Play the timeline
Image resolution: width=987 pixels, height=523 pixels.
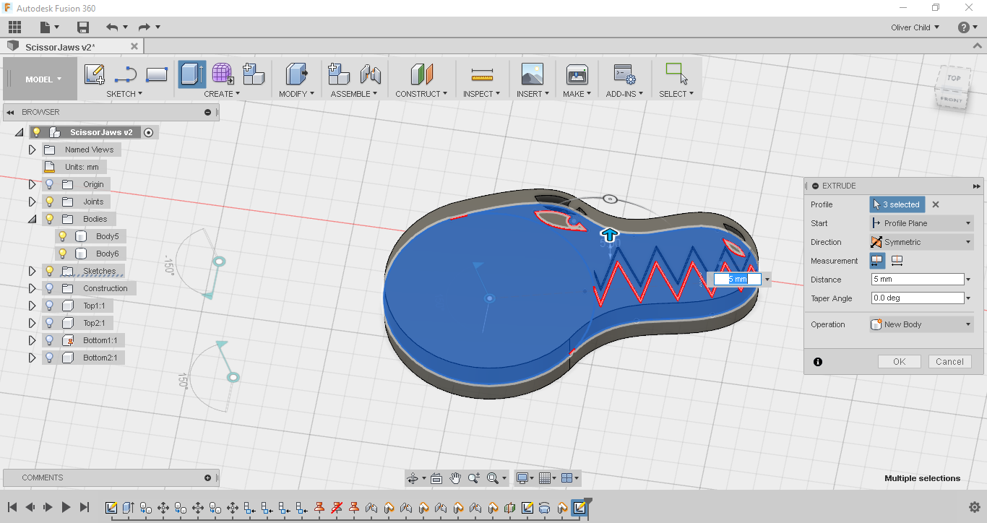point(66,507)
